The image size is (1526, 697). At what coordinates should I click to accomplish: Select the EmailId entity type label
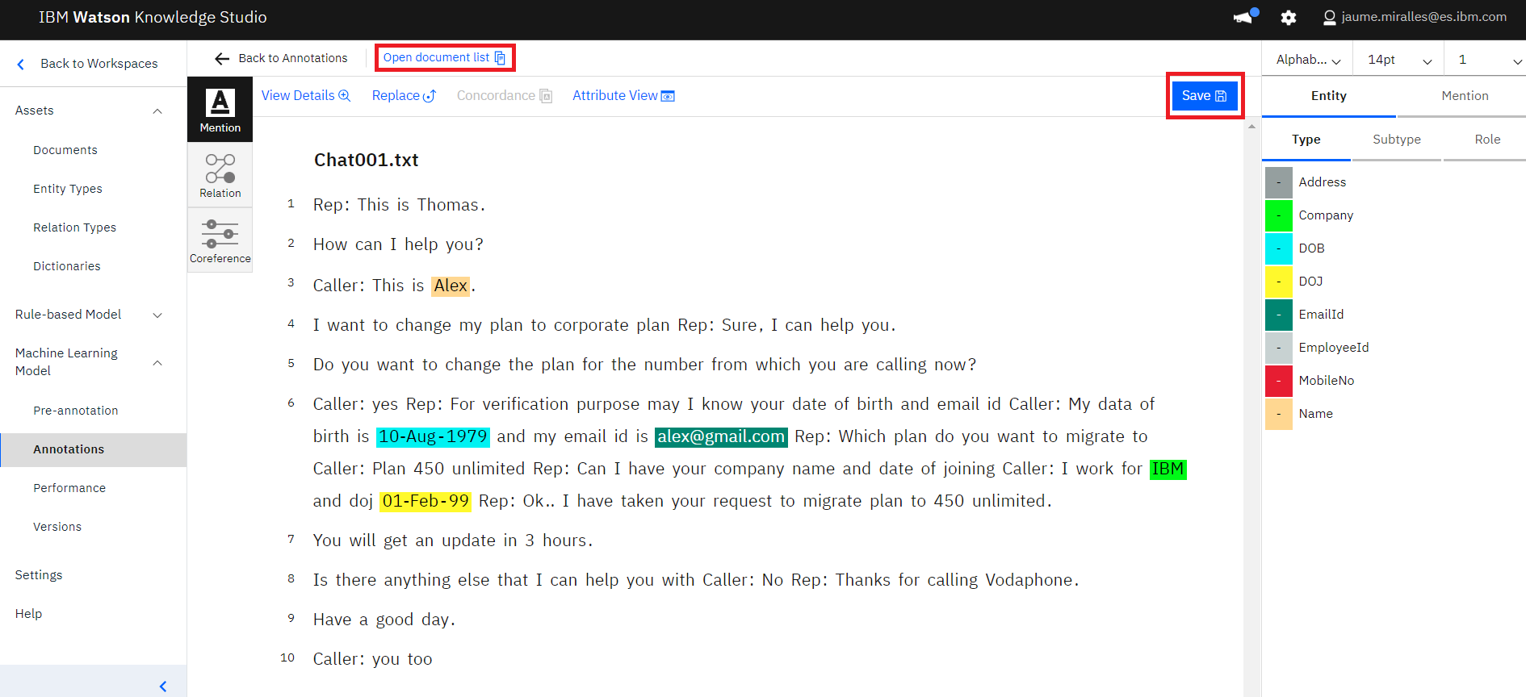click(1321, 315)
